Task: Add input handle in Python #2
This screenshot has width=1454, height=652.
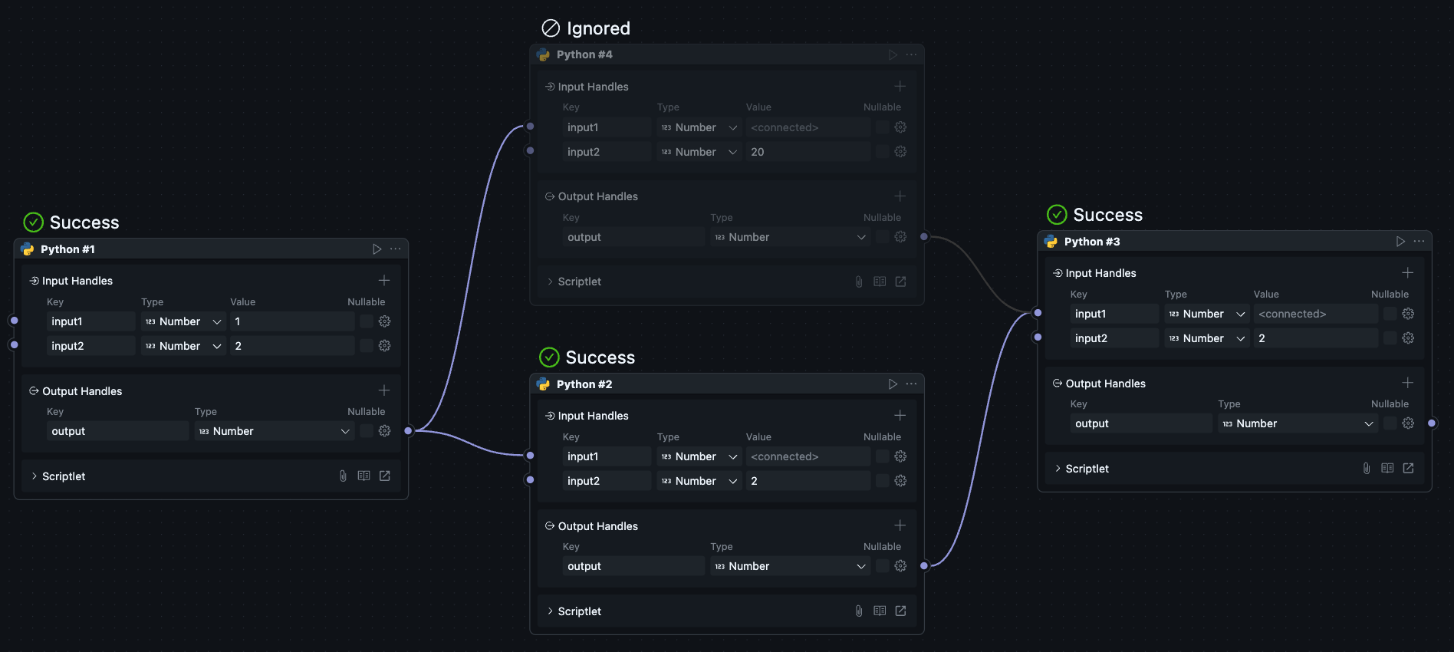Action: 900,416
